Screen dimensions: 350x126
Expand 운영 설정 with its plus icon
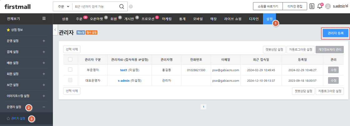tap(44, 41)
